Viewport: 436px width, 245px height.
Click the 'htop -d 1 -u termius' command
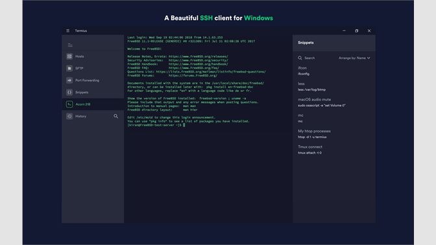(312, 137)
